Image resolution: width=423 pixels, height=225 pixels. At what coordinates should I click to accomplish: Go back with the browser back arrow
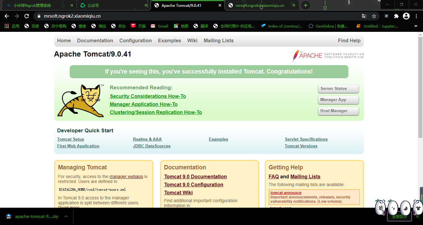click(x=7, y=16)
